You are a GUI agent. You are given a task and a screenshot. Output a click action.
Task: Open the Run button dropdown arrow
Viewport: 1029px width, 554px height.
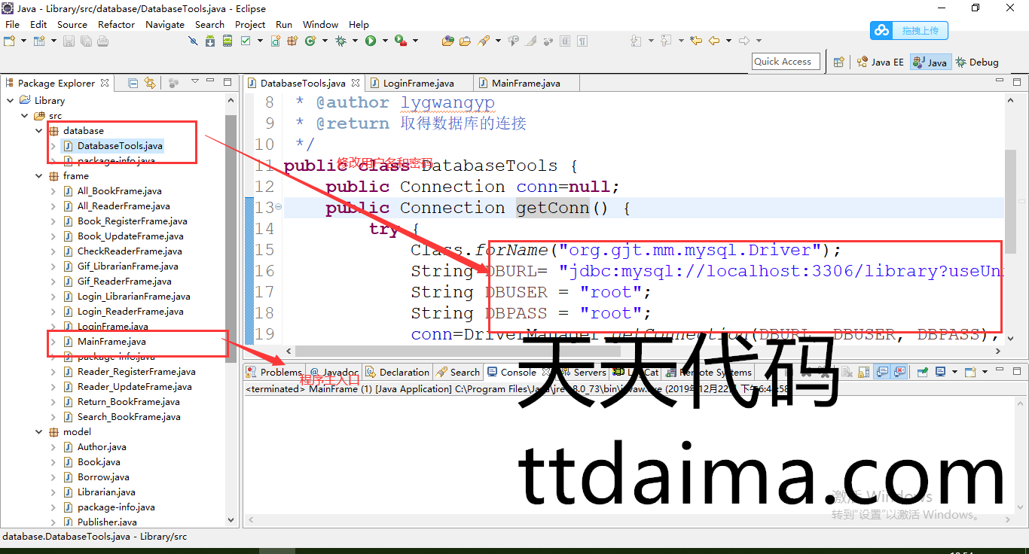384,41
